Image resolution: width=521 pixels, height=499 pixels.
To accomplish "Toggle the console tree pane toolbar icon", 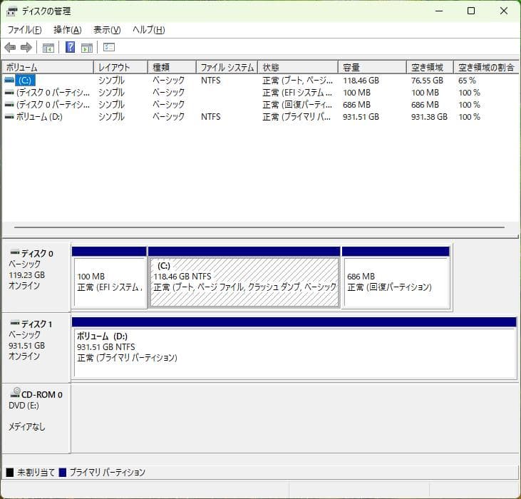I will [x=48, y=48].
